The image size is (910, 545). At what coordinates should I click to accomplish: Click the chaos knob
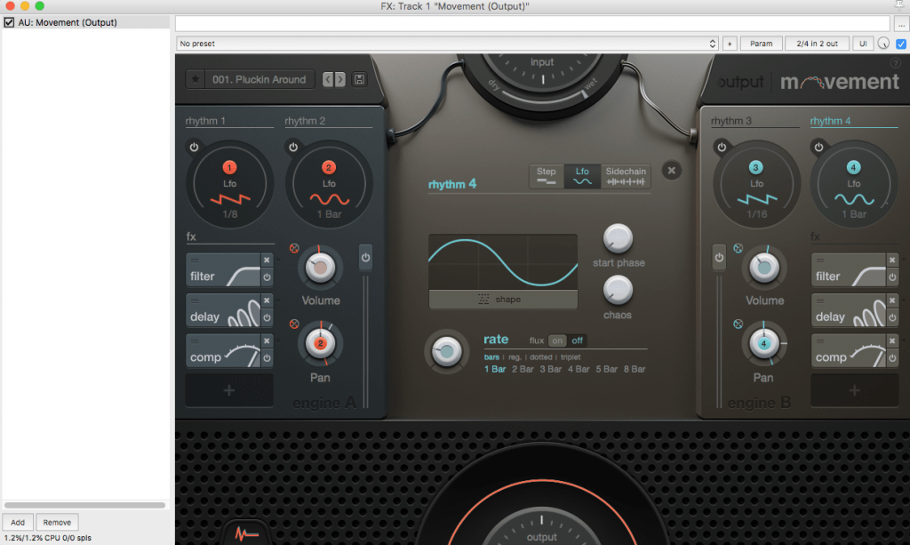pos(619,290)
